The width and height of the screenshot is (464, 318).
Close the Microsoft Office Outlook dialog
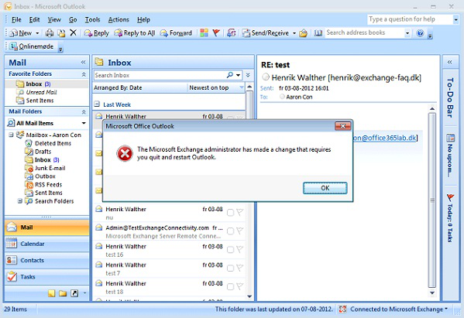[342, 126]
